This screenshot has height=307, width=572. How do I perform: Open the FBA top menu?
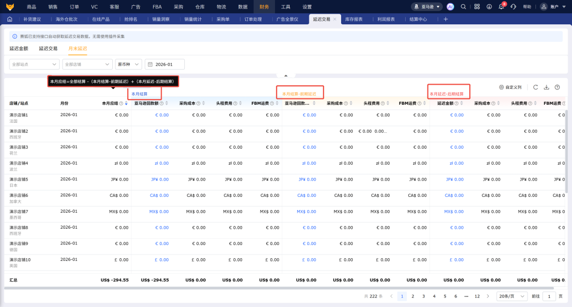pyautogui.click(x=157, y=6)
